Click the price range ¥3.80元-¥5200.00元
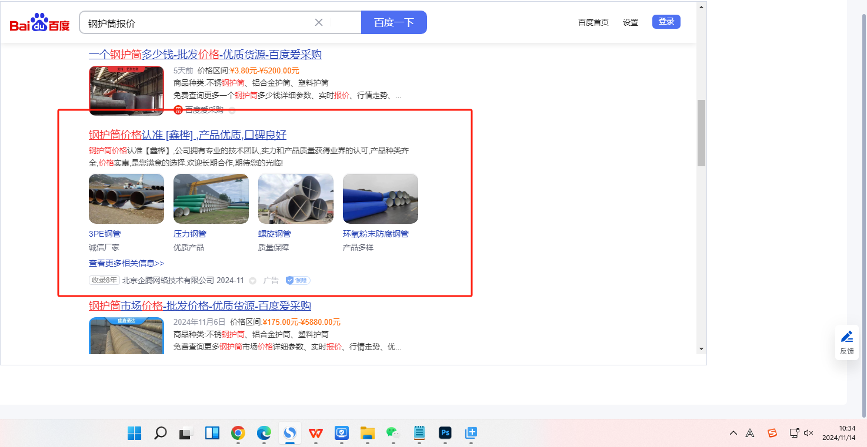 (265, 70)
